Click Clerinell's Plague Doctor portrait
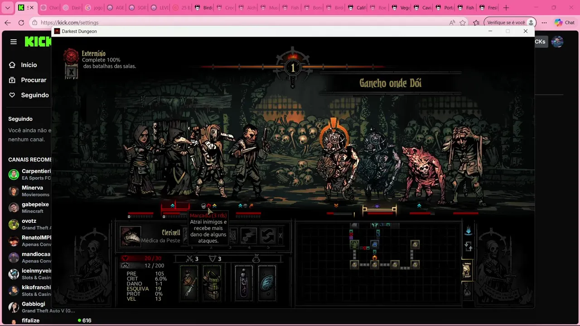 130,236
